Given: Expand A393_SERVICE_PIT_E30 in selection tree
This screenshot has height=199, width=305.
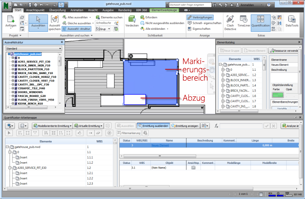Looking at the screenshot, I should (13, 62).
